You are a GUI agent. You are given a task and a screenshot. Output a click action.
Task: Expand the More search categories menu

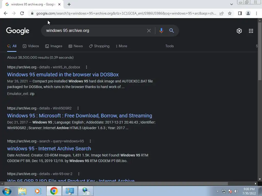pyautogui.click(x=122, y=46)
